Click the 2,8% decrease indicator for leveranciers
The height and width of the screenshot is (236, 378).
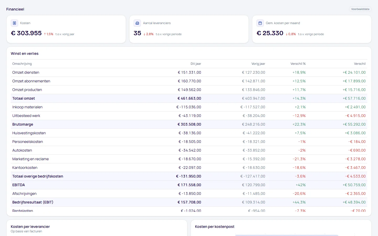[x=149, y=34]
